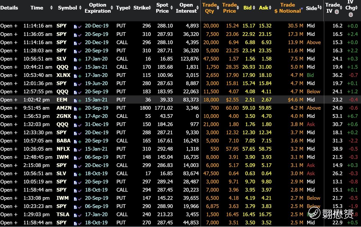
Task: Open the IV Chg info icon
Action: [x=351, y=15]
